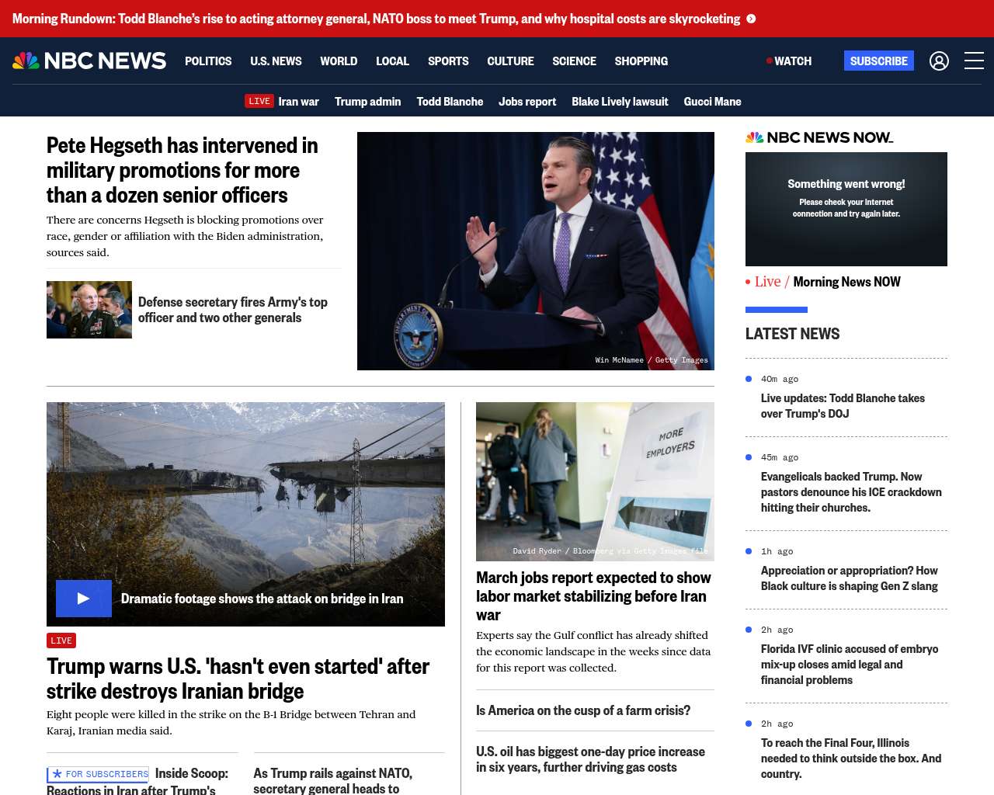Click the '45m ago' timestamp
994x795 pixels.
[780, 457]
